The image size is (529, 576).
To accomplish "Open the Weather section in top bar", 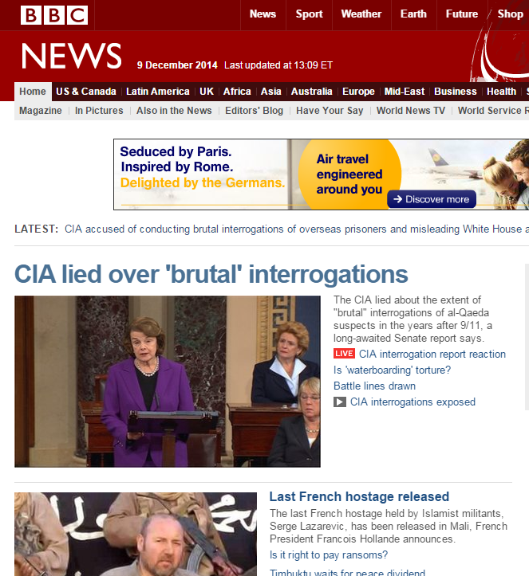I will point(361,14).
